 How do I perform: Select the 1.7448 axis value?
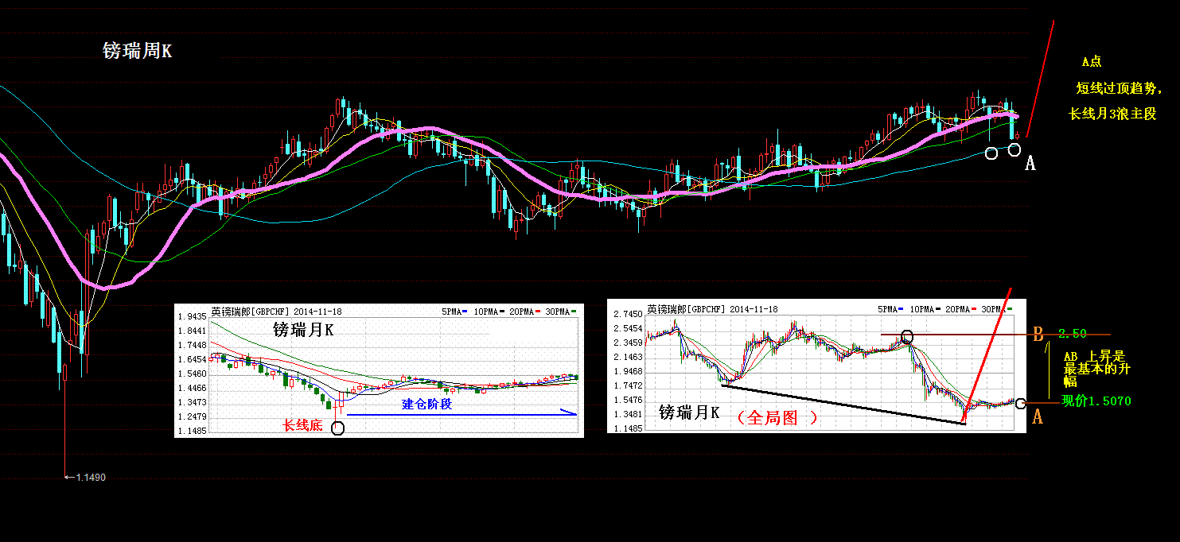193,345
